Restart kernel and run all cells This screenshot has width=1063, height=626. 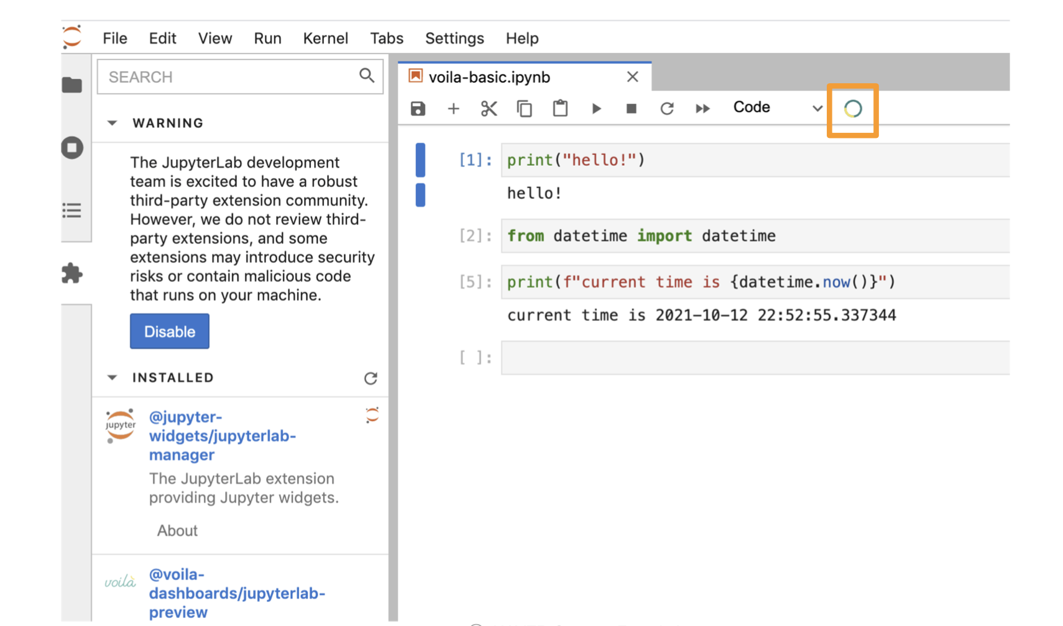702,109
